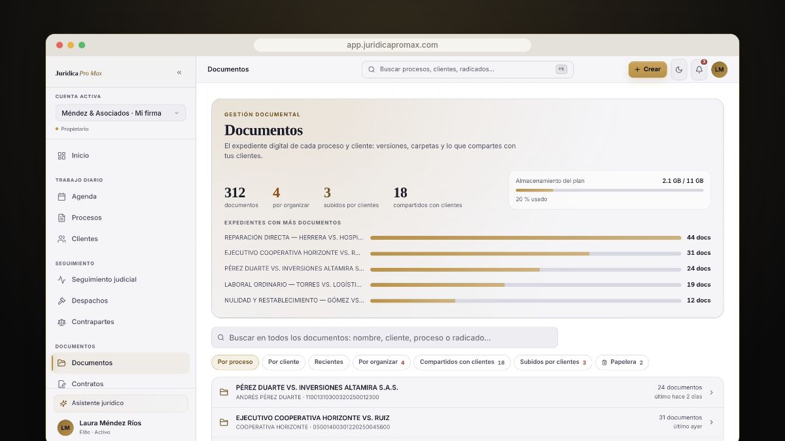
Task: Click Laura Méndez Ríos avatar in sidebar
Action: pyautogui.click(x=65, y=427)
